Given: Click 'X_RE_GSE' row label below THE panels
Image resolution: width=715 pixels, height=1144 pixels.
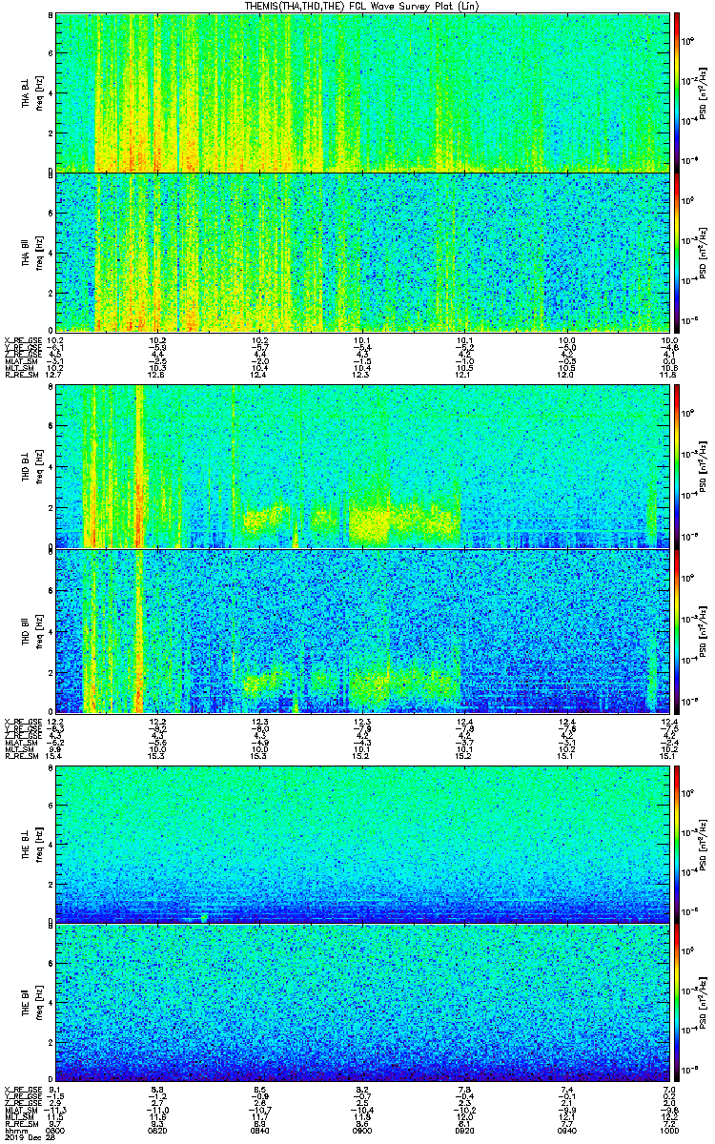Looking at the screenshot, I should pyautogui.click(x=22, y=1089).
